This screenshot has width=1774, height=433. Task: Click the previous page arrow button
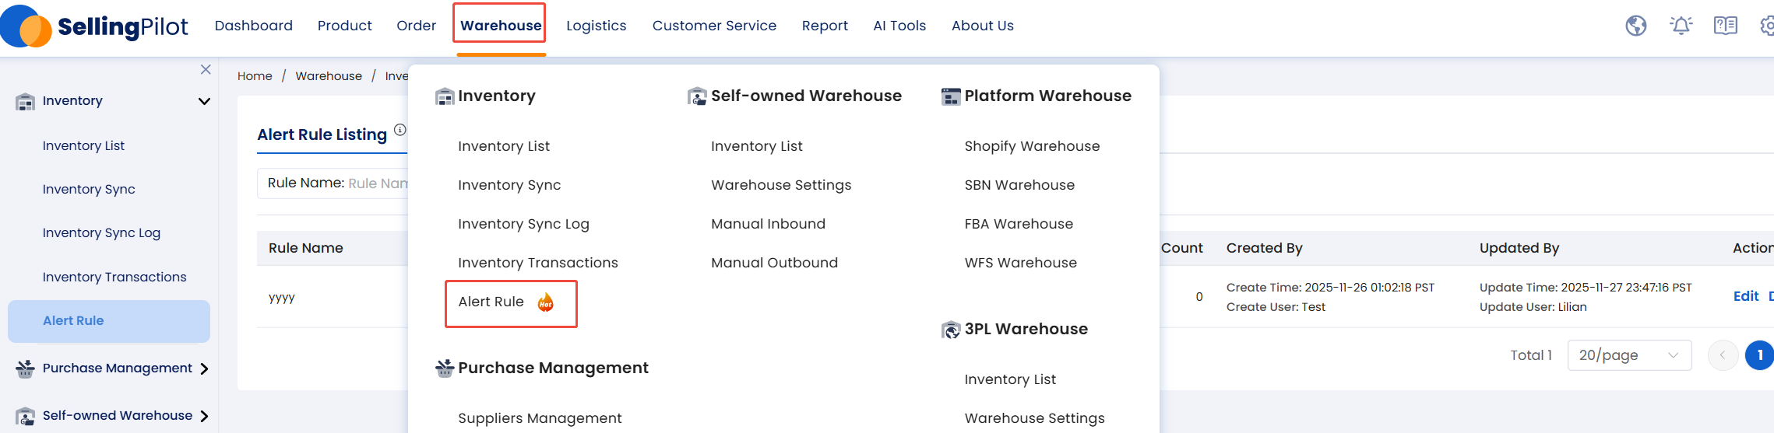pos(1722,355)
